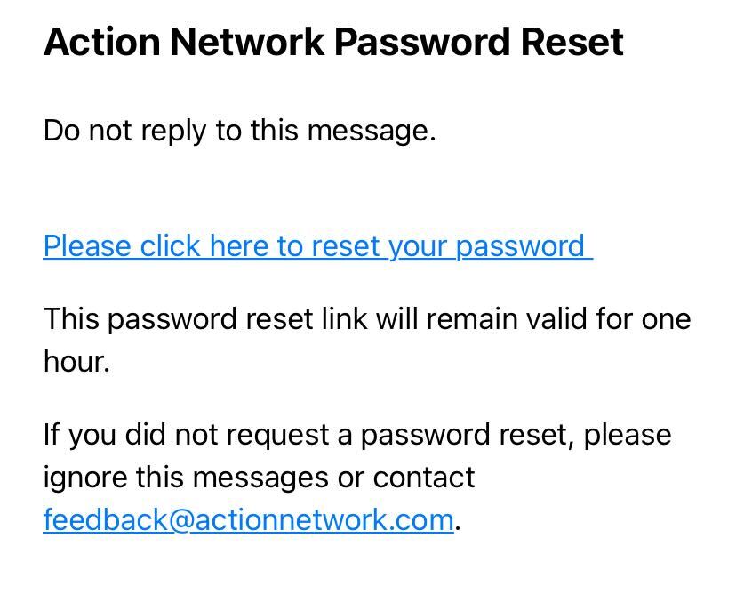Image resolution: width=736 pixels, height=594 pixels.
Task: Click the word "Password" in the bold heading
Action: (x=422, y=43)
